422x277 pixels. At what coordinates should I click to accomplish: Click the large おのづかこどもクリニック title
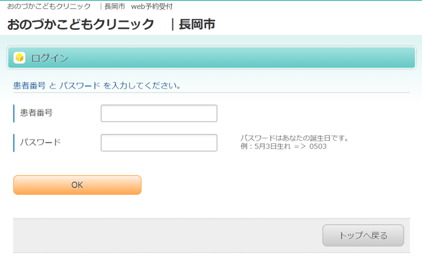coord(81,25)
